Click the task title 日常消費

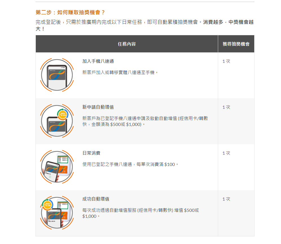(x=91, y=153)
